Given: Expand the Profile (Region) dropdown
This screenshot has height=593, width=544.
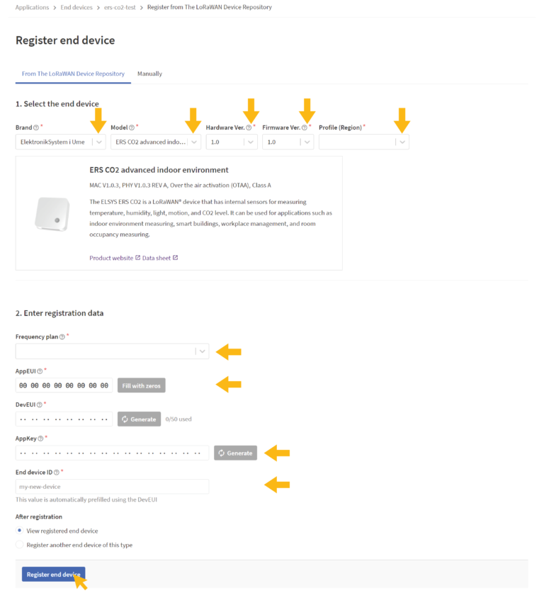Looking at the screenshot, I should tap(363, 142).
